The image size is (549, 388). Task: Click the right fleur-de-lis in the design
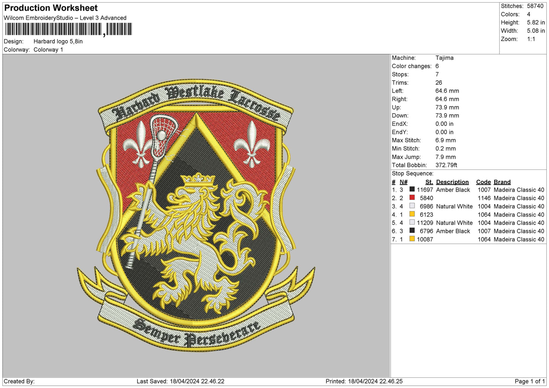252,144
